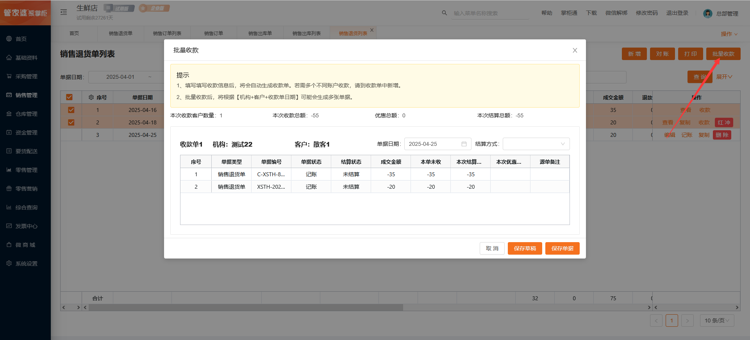
Task: Open the 结算方式 dropdown
Action: click(x=536, y=144)
